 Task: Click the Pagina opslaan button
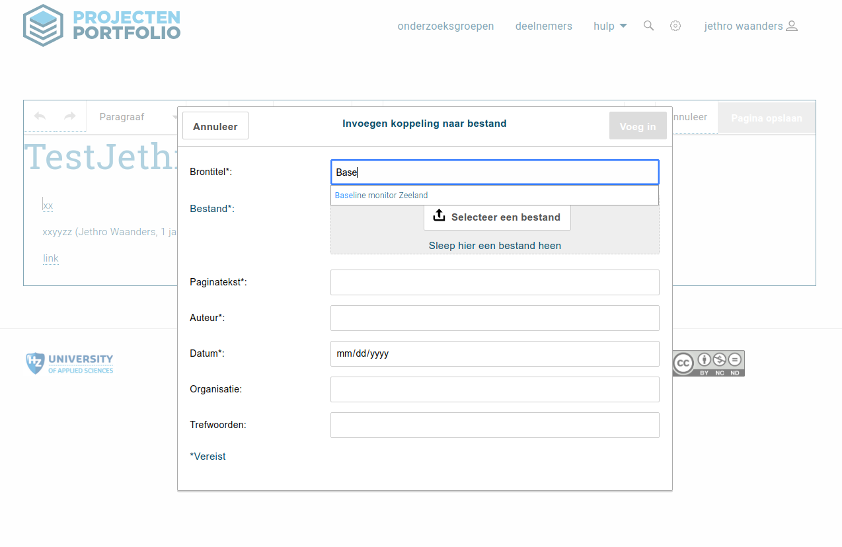tap(766, 118)
